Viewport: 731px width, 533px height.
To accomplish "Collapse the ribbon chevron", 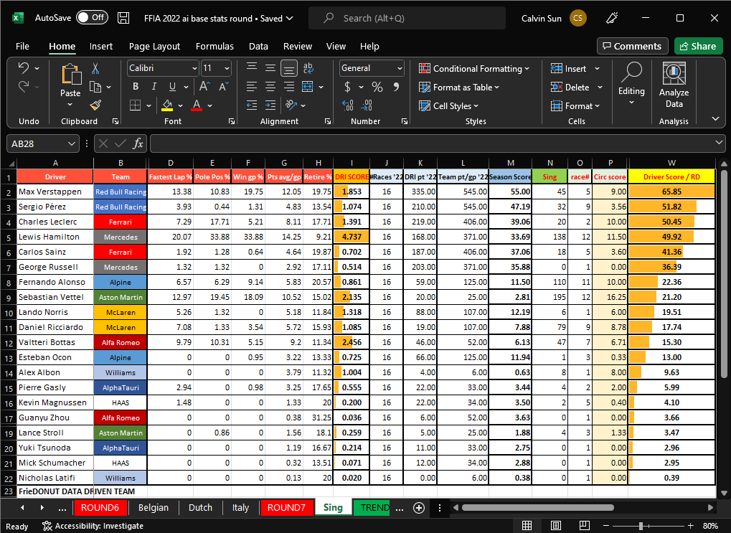I will pyautogui.click(x=716, y=119).
